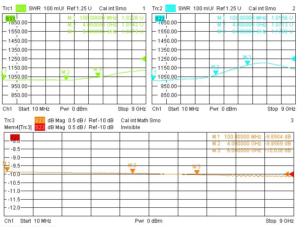Select marker M2 on the green S33 trace
Viewport: 297px width, 227px height.
tap(66, 78)
